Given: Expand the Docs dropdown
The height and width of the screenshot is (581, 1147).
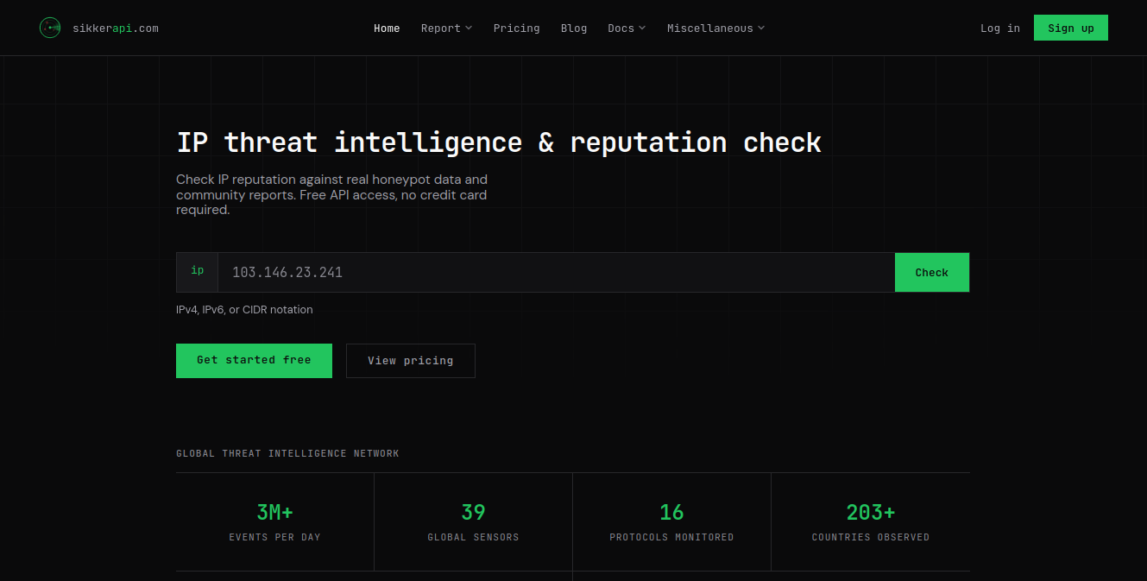Looking at the screenshot, I should [627, 28].
